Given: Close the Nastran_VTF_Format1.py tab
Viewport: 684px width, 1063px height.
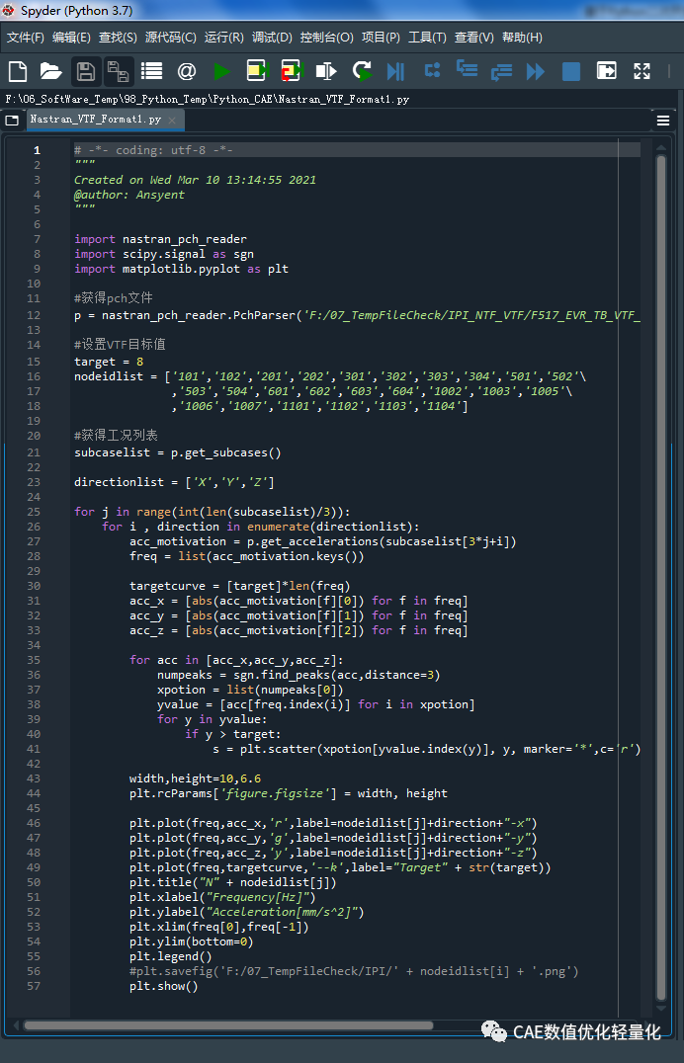Looking at the screenshot, I should [173, 120].
